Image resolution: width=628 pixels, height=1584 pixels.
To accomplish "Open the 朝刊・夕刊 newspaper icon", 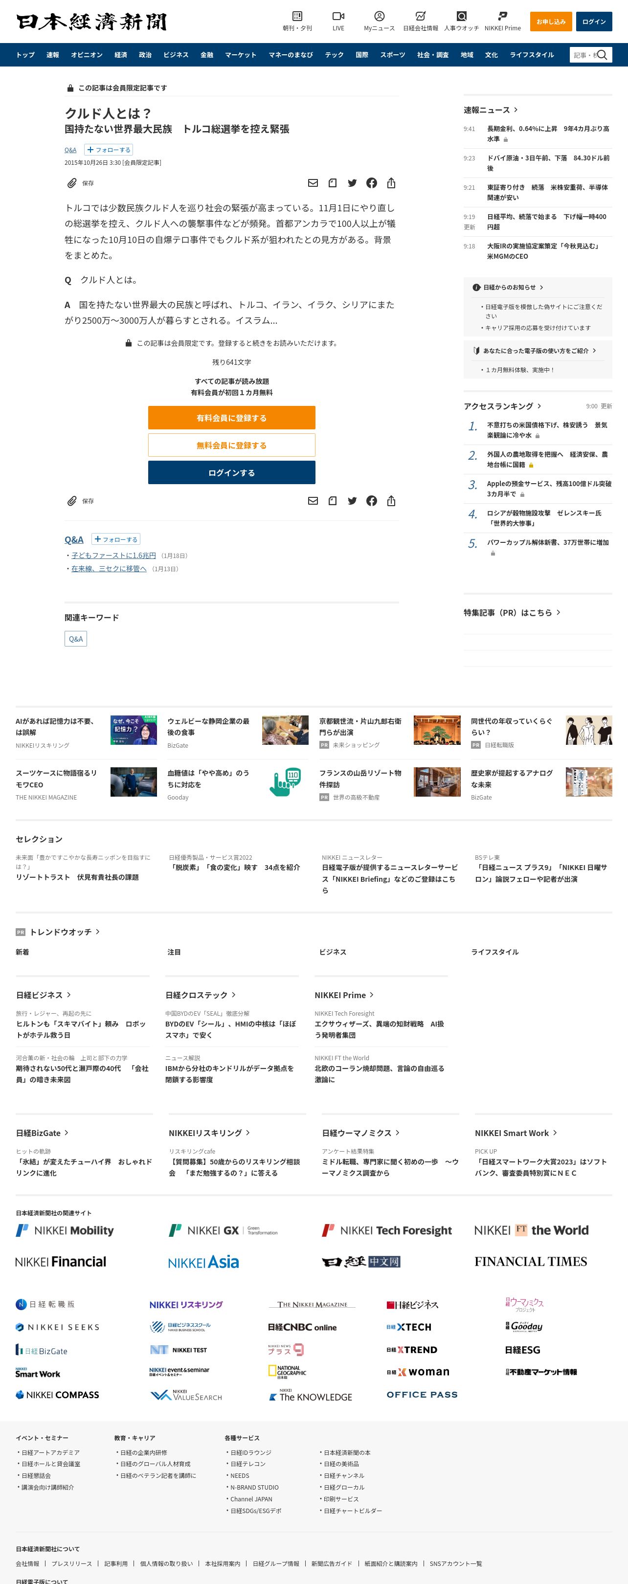I will [297, 17].
